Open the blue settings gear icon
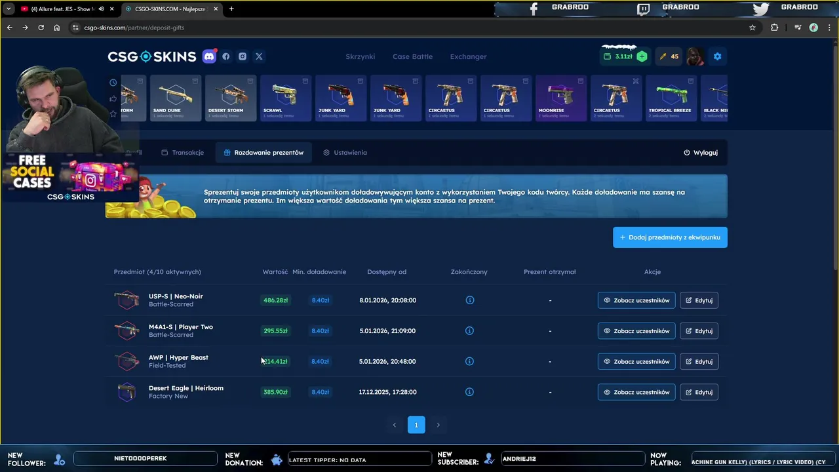839x472 pixels. click(x=717, y=56)
